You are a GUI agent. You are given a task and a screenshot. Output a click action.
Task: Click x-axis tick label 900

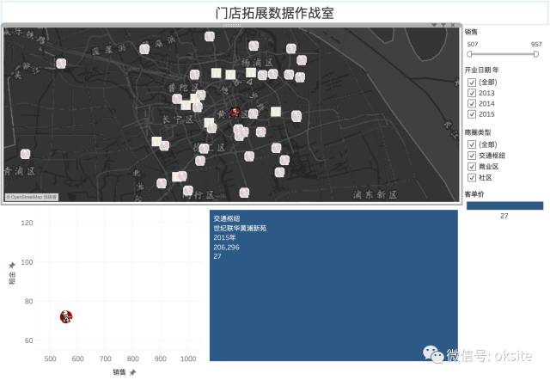161,359
